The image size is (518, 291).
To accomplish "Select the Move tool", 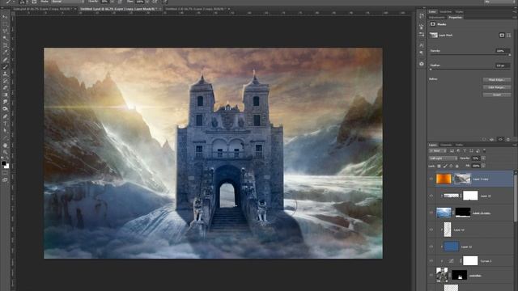I will [x=5, y=16].
